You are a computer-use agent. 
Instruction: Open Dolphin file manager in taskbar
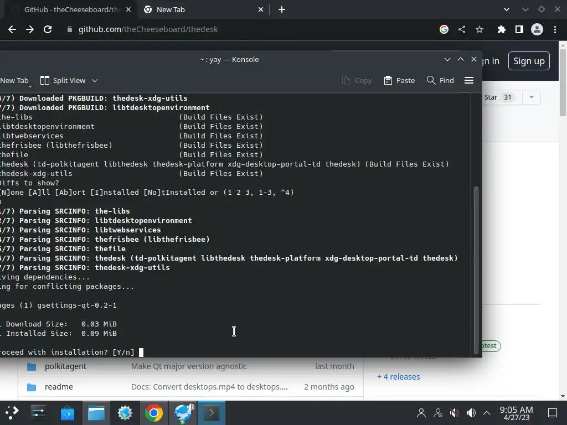tap(96, 413)
